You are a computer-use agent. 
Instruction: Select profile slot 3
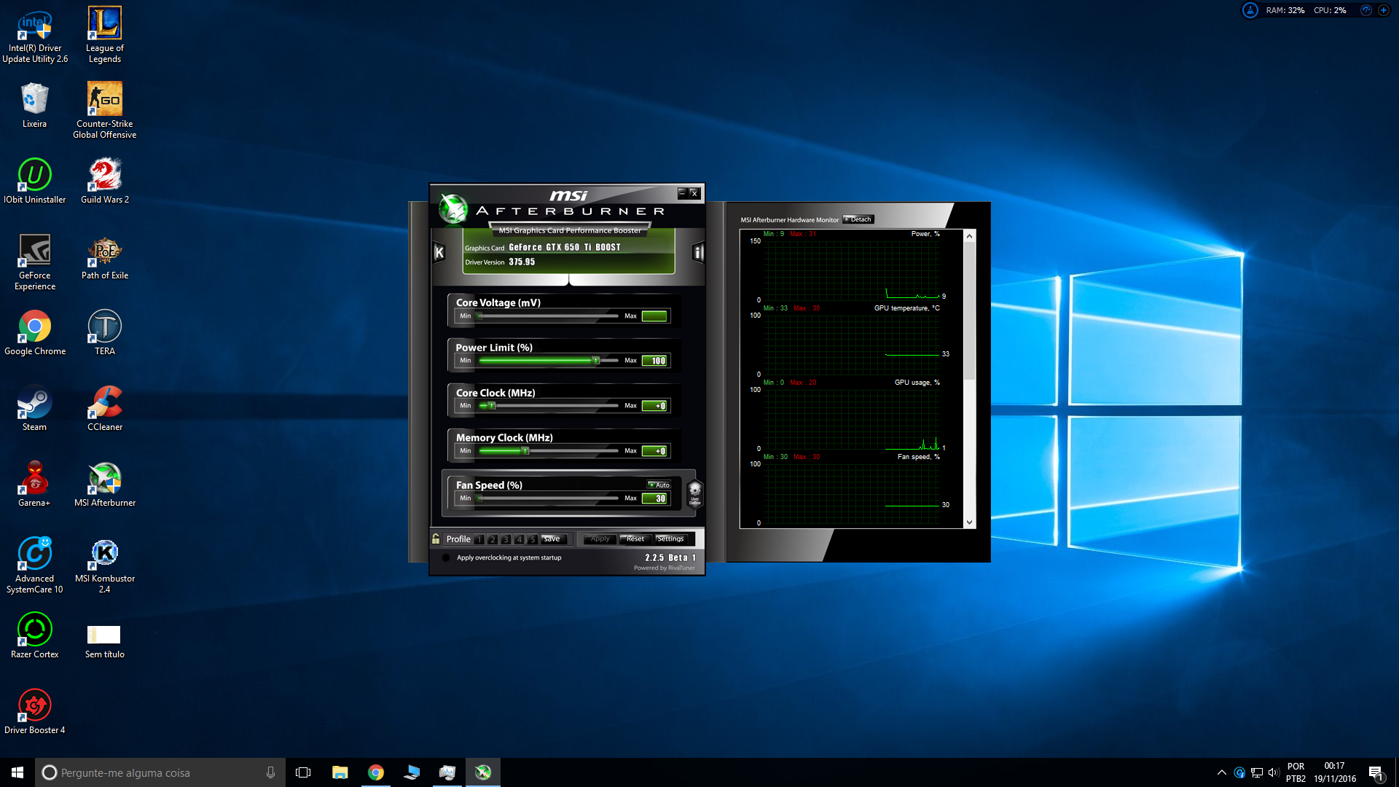pos(506,539)
